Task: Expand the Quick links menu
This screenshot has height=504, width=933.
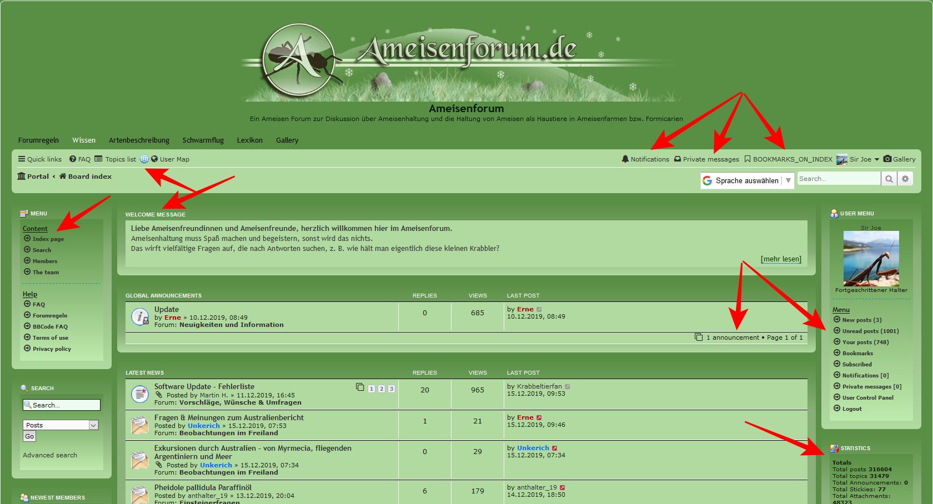Action: pos(39,159)
